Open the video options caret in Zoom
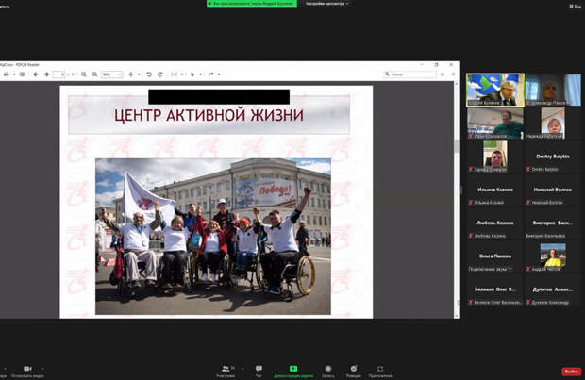Viewport: 585px width, 380px height. (42, 369)
